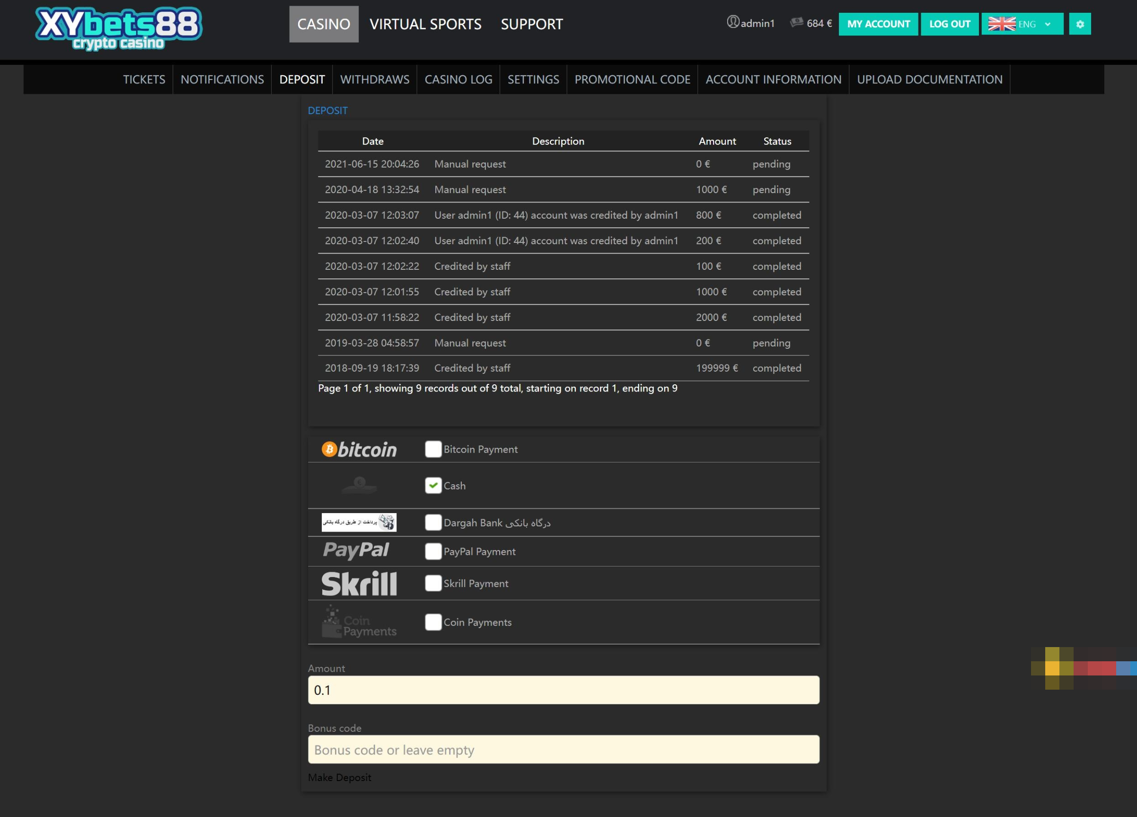Tick the PayPal Payment checkbox
1137x817 pixels.
(433, 551)
